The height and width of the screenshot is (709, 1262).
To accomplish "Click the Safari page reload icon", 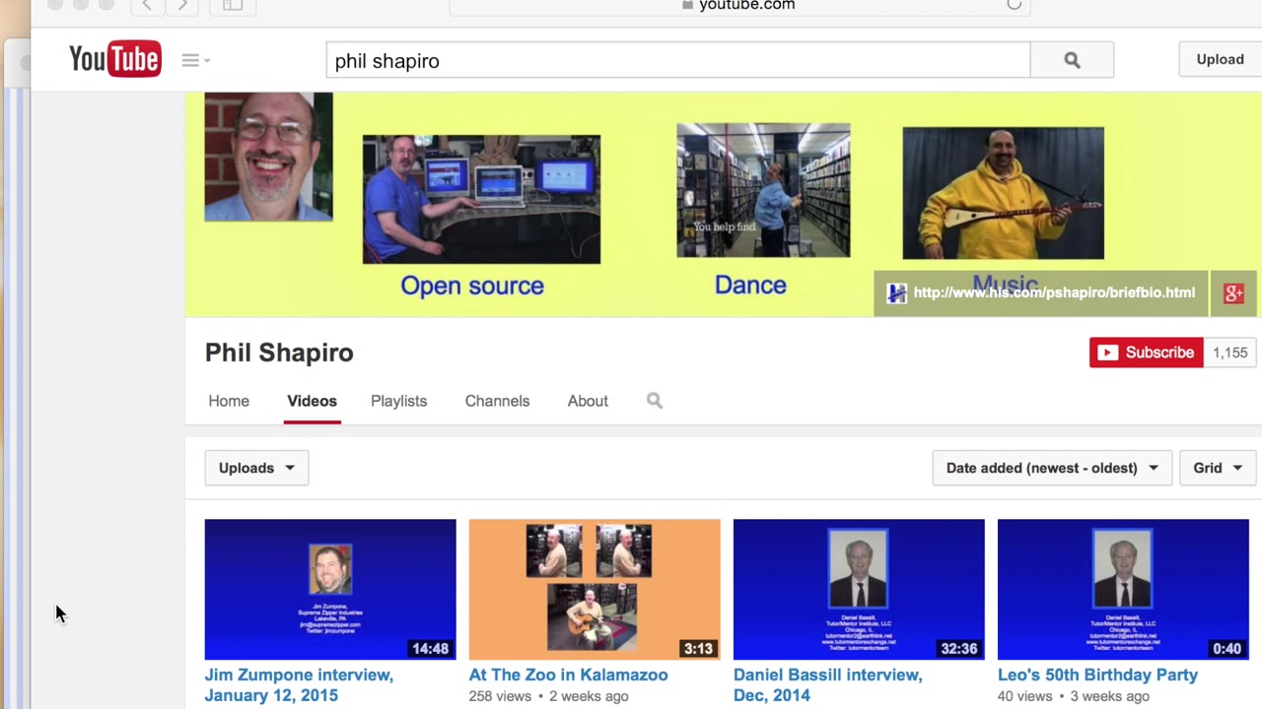I will [x=1014, y=5].
